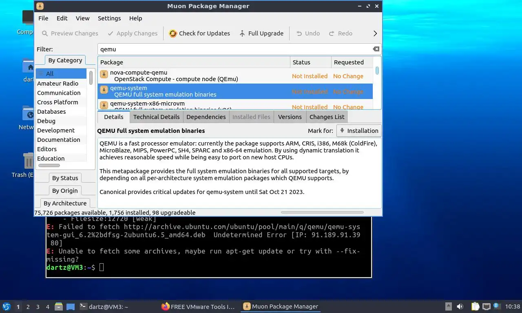The width and height of the screenshot is (522, 313).
Task: Click the nova-compute-qemu package icon
Action: pyautogui.click(x=104, y=74)
